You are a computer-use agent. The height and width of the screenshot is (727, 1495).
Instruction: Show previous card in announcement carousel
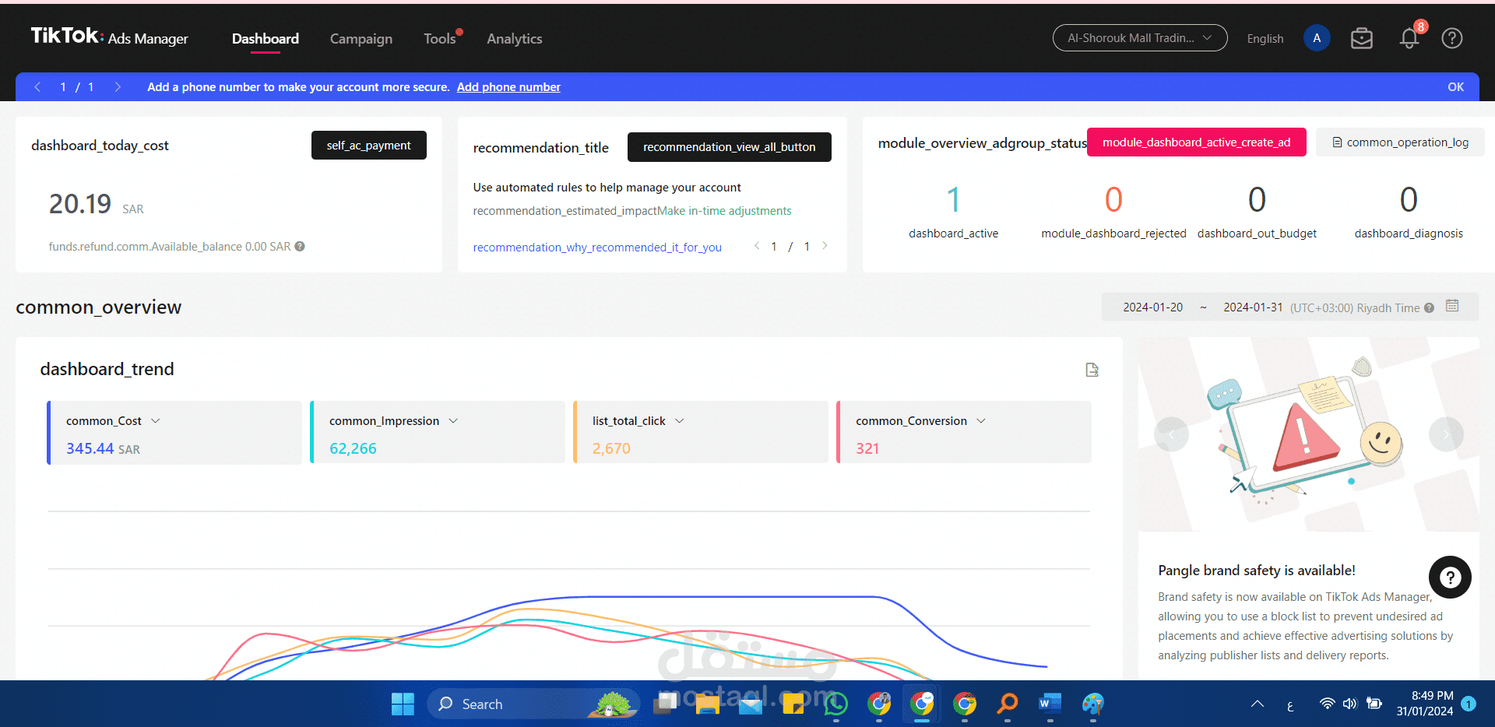1171,434
